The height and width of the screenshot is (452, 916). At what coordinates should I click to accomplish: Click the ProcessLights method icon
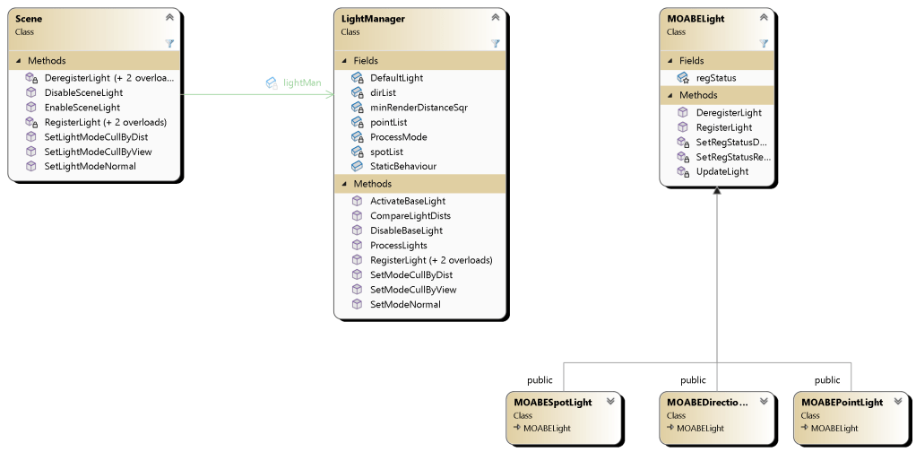[x=356, y=246]
